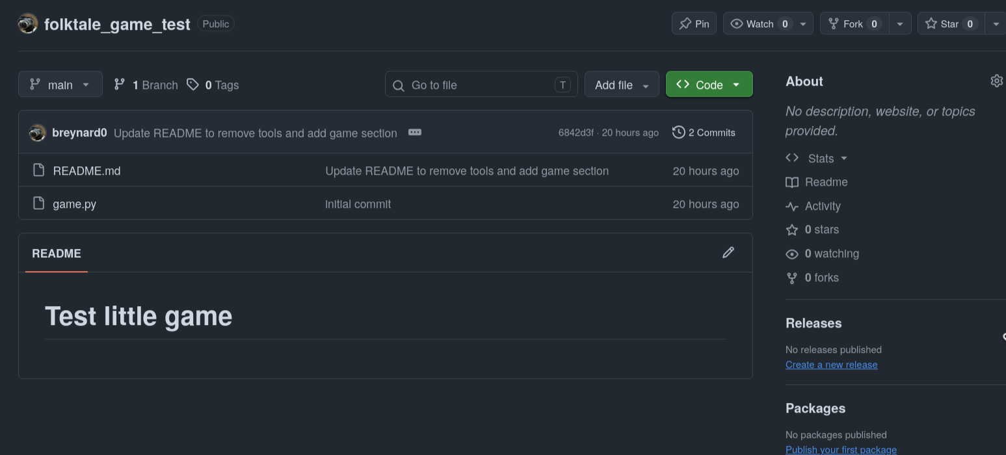Expand the Stats dropdown in About

817,158
